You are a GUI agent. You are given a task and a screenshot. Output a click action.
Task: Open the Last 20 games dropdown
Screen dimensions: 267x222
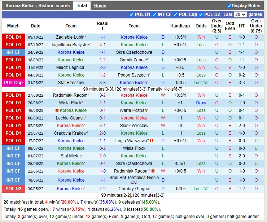(x=240, y=14)
